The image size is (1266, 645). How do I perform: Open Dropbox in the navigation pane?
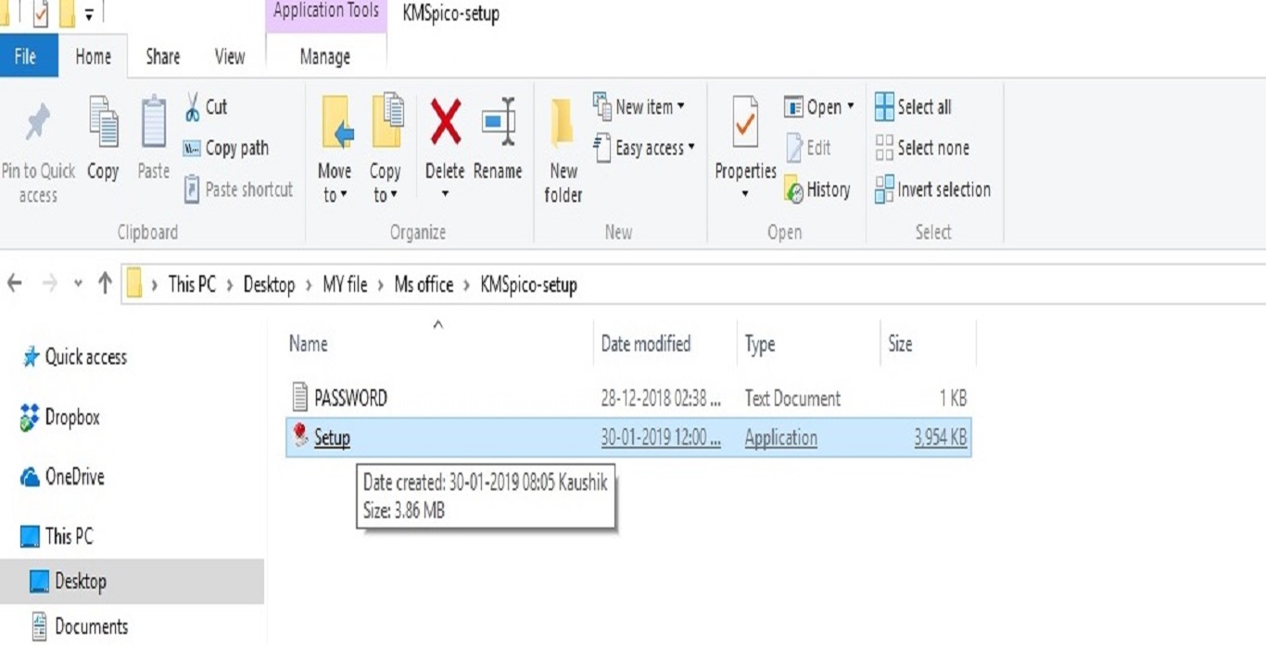[60, 418]
